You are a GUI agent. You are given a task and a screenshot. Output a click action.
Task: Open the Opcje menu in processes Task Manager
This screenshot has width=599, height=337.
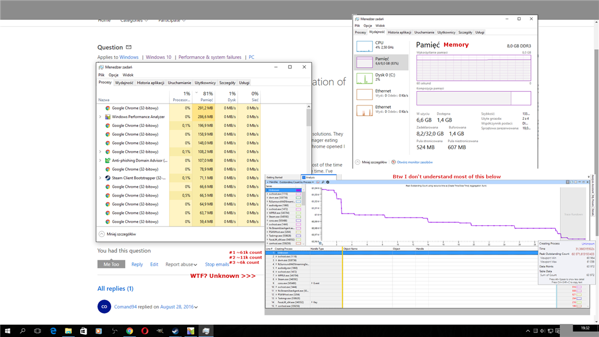coord(113,75)
